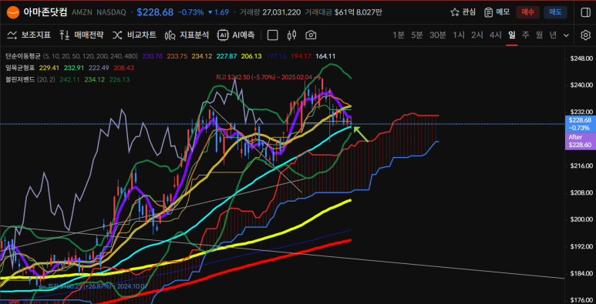The width and height of the screenshot is (596, 304).
Task: Select the 일 daily timeframe
Action: pyautogui.click(x=512, y=35)
